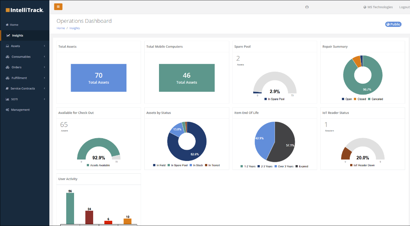The image size is (410, 226).
Task: Select the Insights sidebar menu item
Action: [25, 35]
